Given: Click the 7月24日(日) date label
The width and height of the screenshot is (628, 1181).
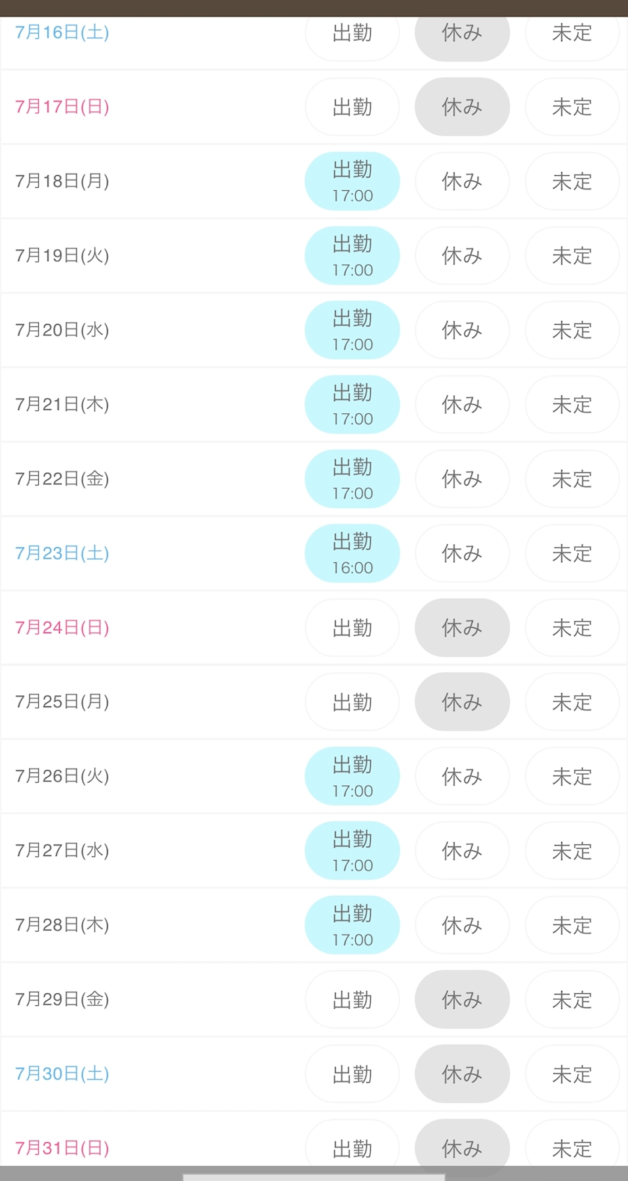Looking at the screenshot, I should coord(62,628).
